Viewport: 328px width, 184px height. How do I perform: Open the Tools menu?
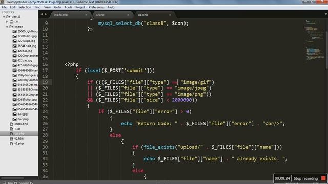68,7
